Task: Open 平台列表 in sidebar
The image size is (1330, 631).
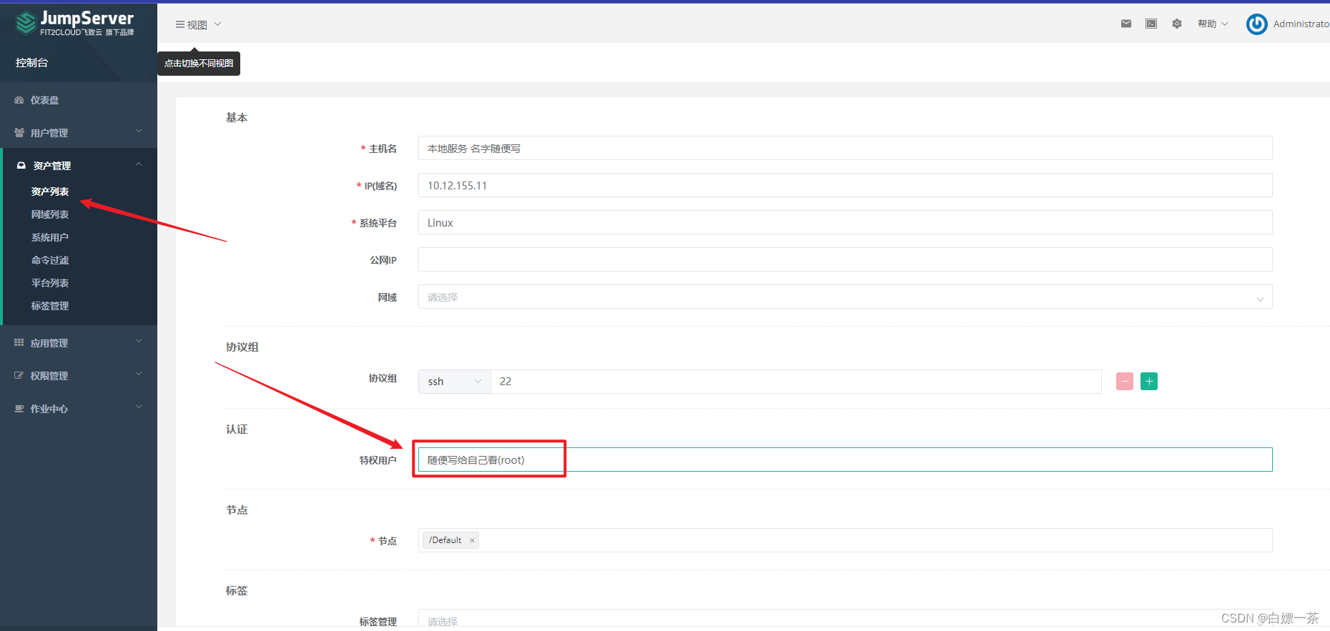Action: click(50, 283)
